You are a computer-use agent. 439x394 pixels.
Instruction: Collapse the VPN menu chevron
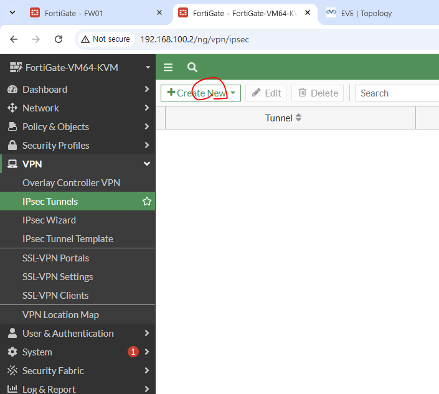[147, 164]
